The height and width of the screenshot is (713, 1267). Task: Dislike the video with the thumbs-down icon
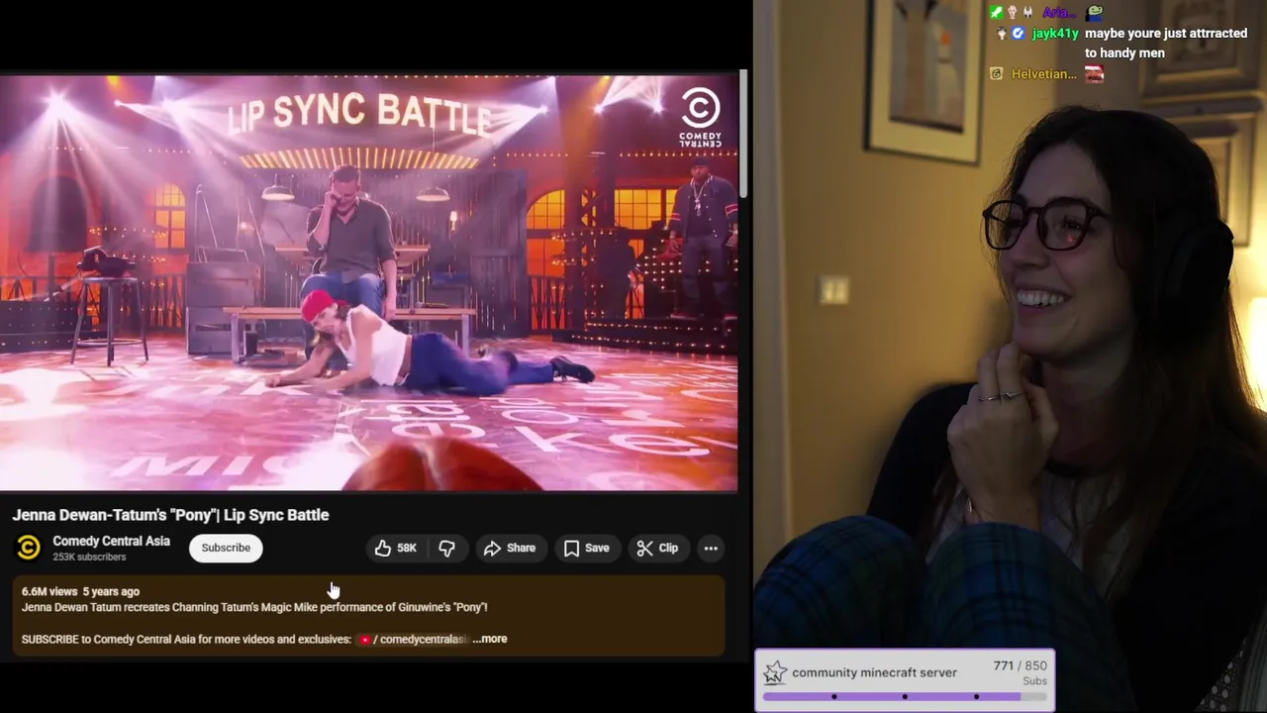(x=446, y=548)
